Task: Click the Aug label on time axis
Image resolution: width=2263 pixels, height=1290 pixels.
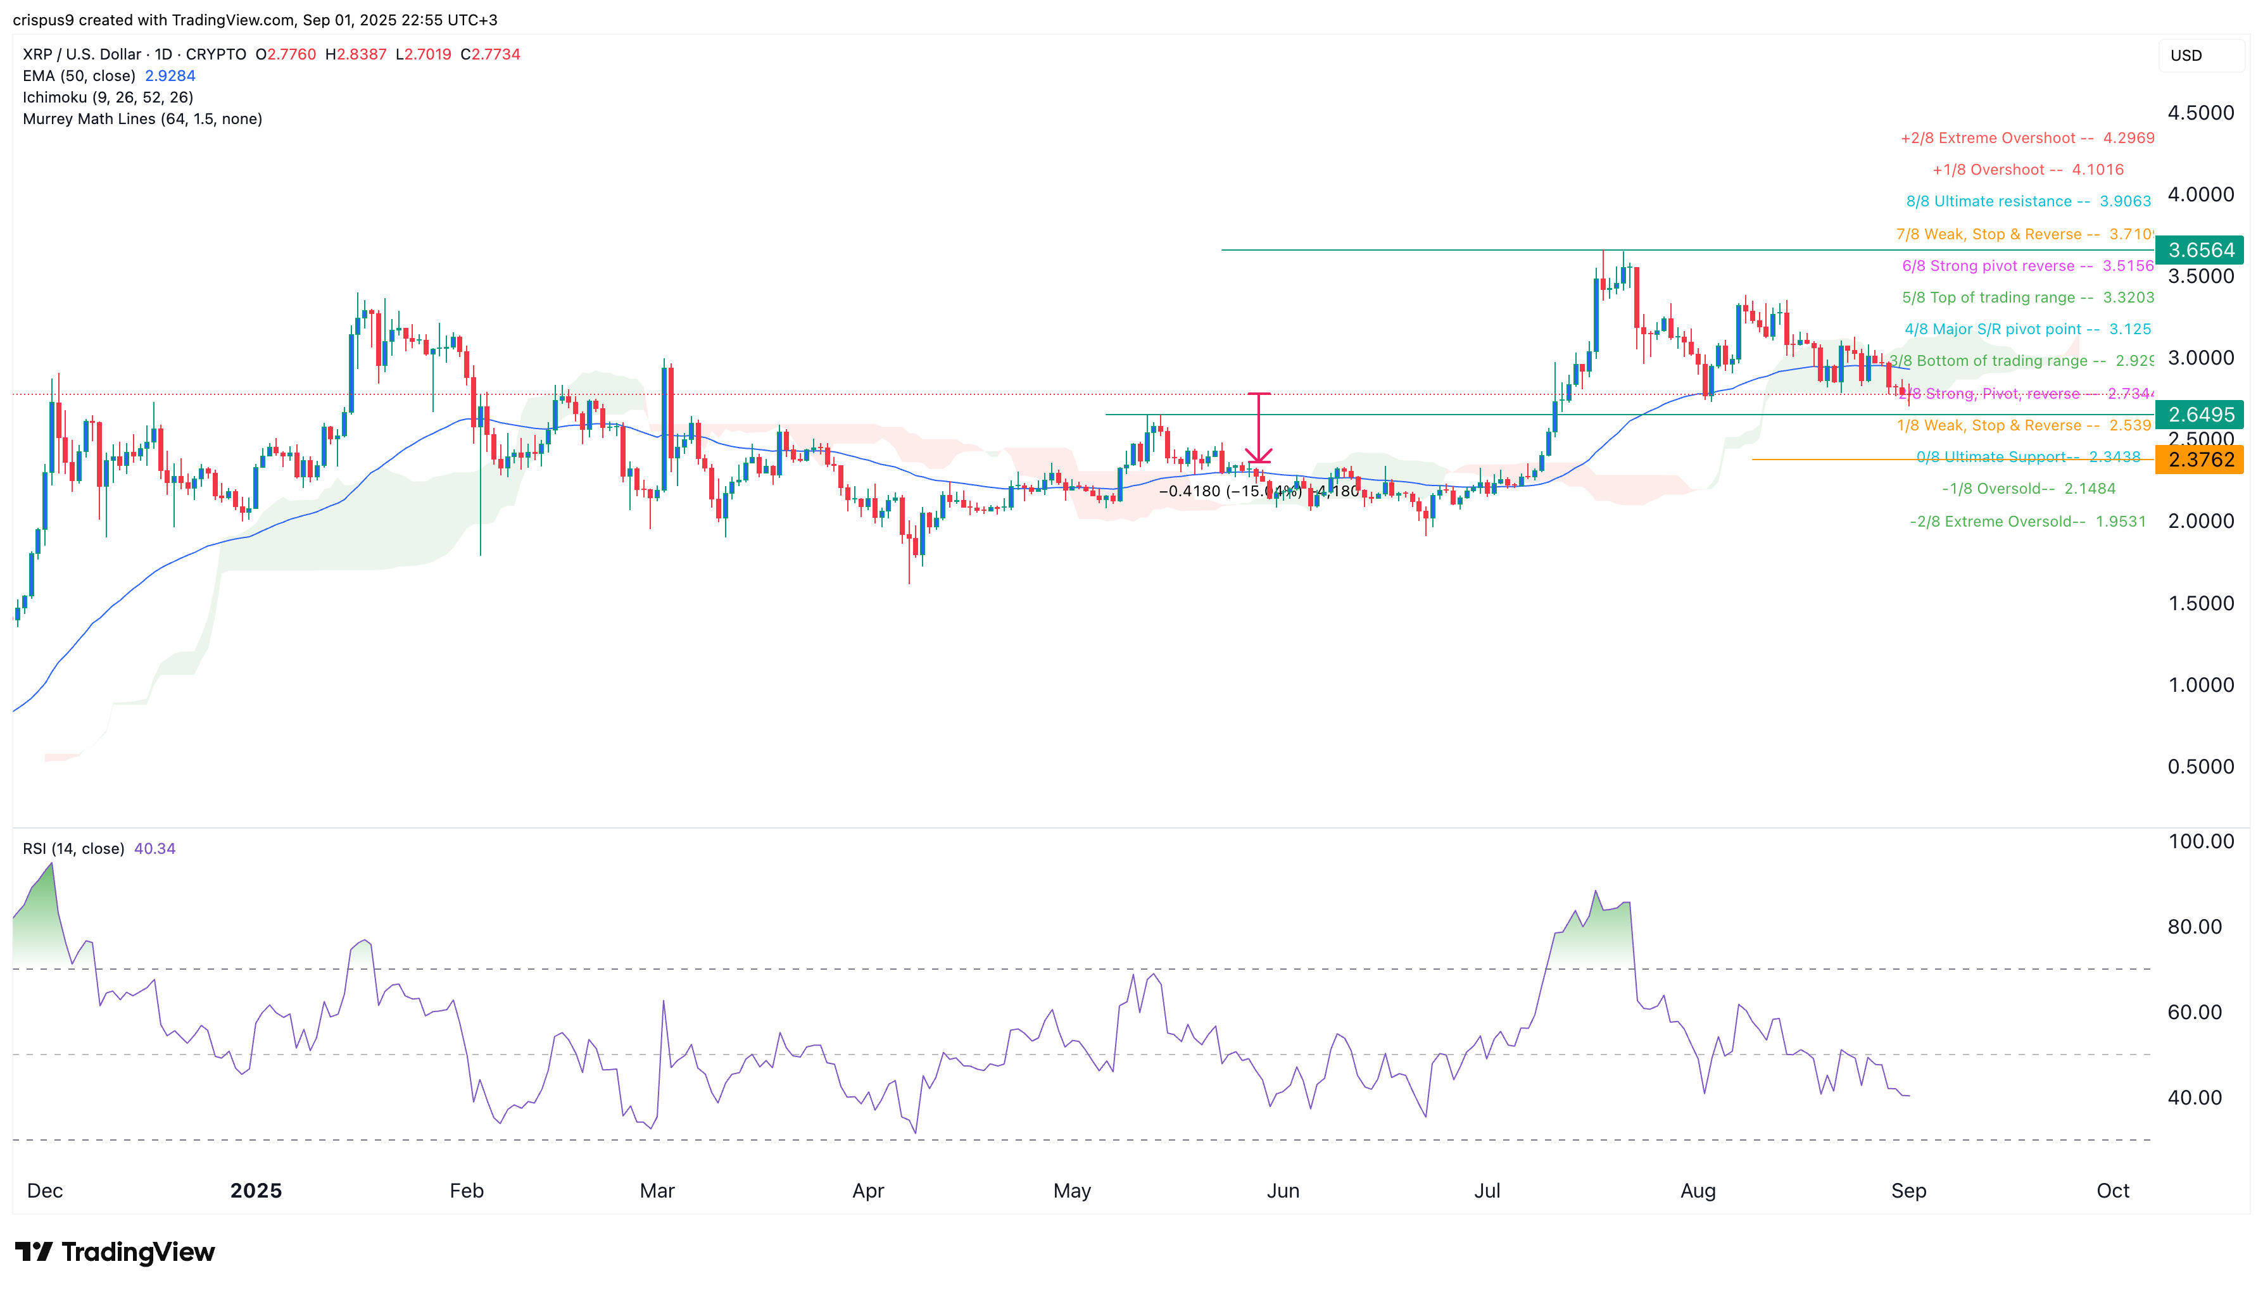Action: click(1699, 1191)
